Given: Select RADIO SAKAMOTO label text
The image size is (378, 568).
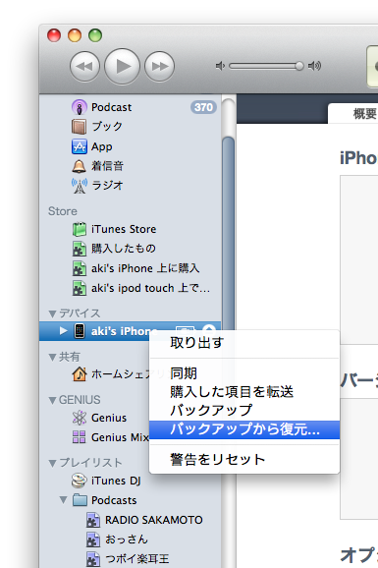Looking at the screenshot, I should 154,520.
